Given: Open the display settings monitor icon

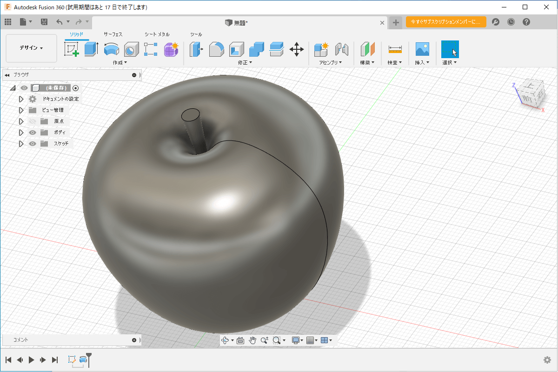Looking at the screenshot, I should point(296,340).
